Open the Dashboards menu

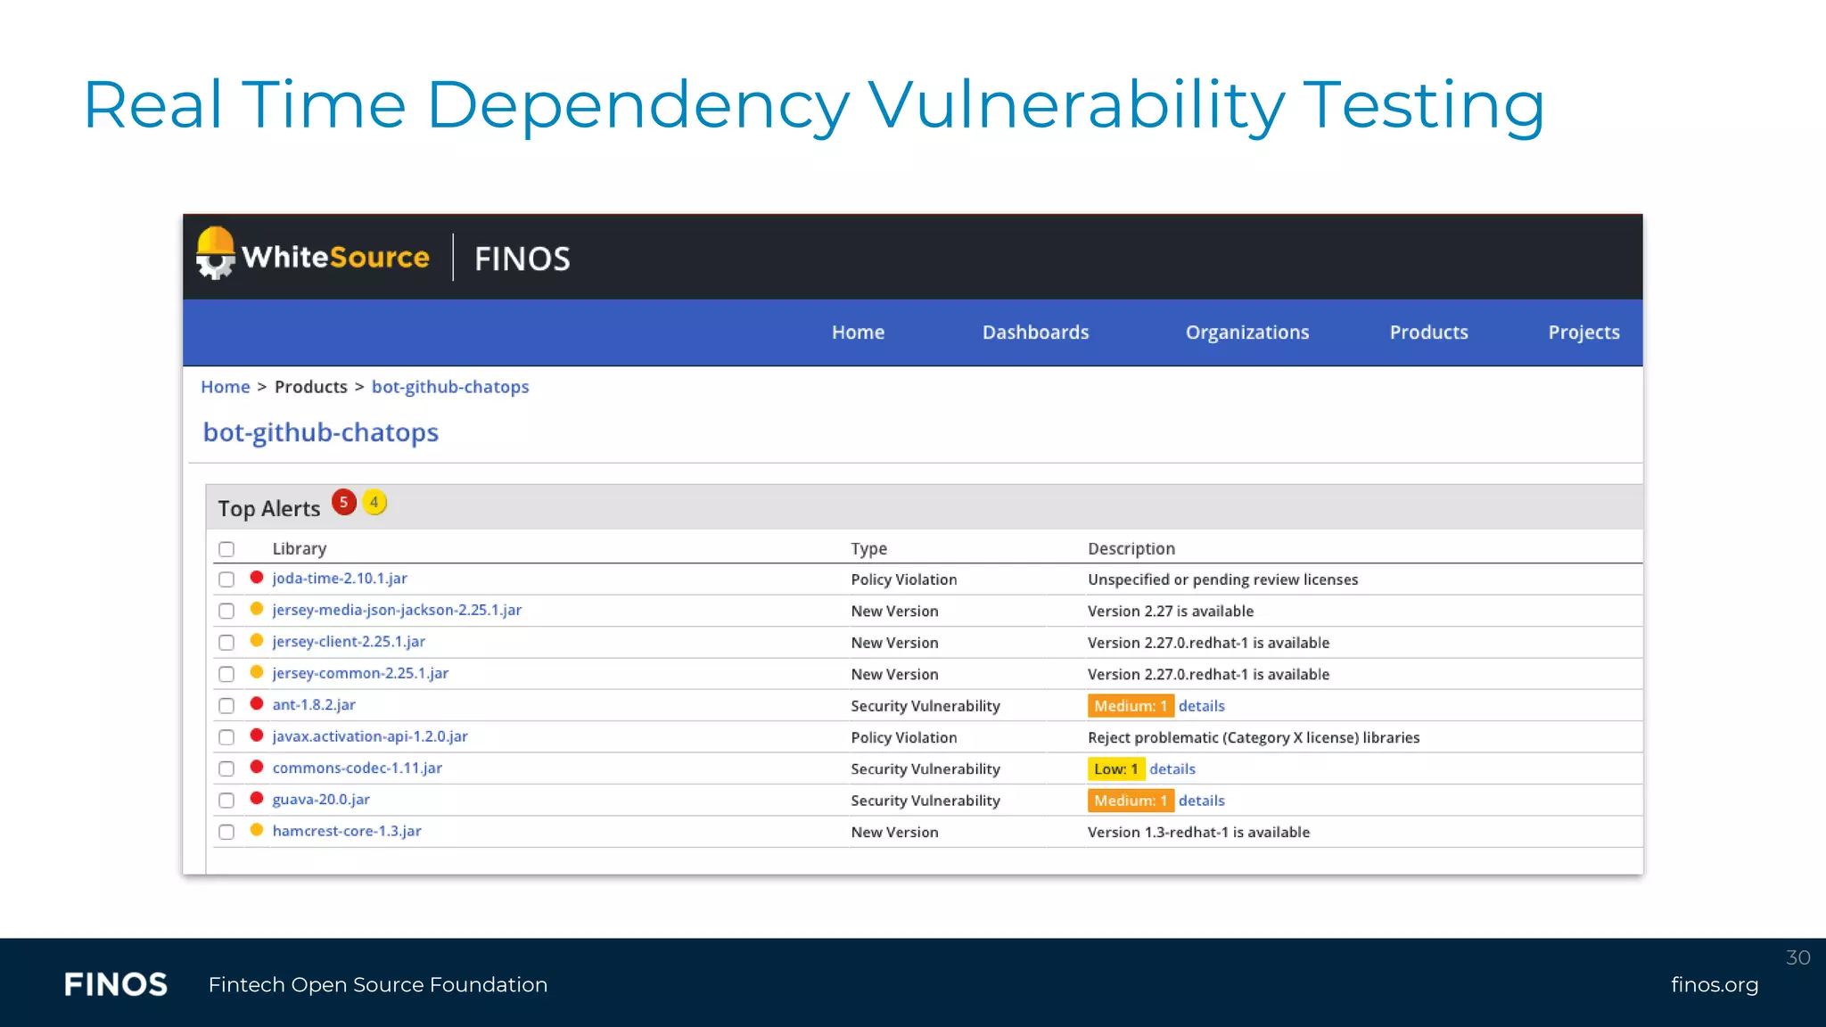[1035, 333]
